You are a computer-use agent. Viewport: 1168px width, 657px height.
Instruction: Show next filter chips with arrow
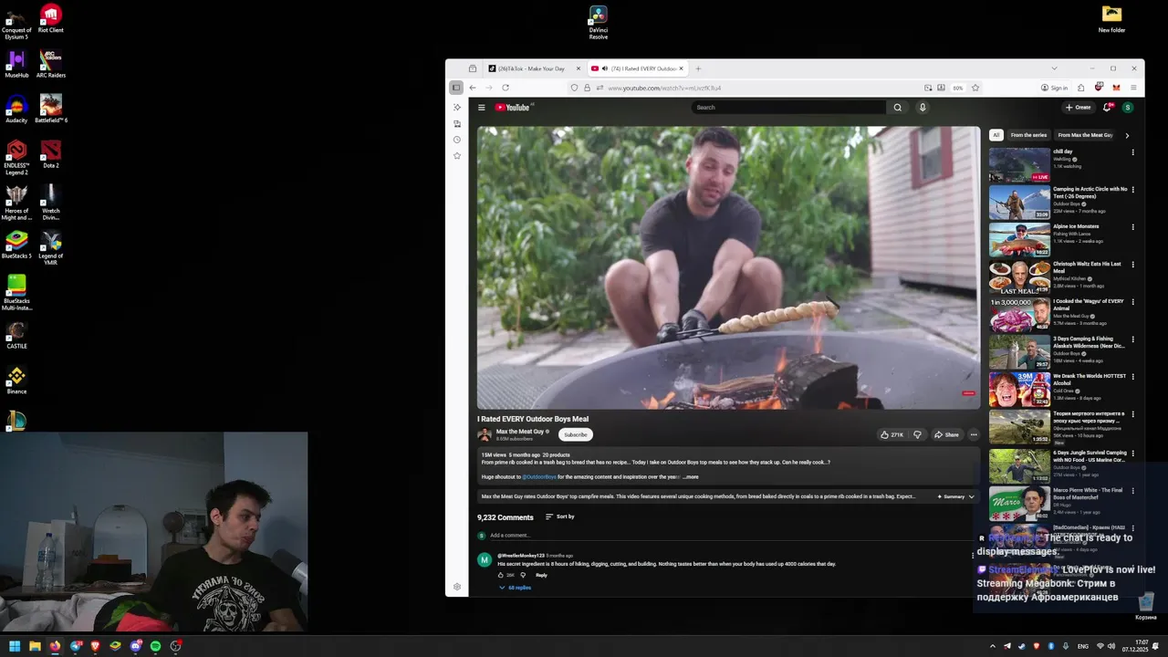pyautogui.click(x=1127, y=135)
